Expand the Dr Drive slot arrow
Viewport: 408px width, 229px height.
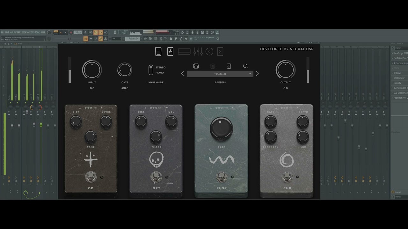(392, 73)
